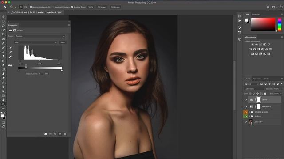The width and height of the screenshot is (284, 159).
Task: Select the Layers tab
Action: [247, 79]
